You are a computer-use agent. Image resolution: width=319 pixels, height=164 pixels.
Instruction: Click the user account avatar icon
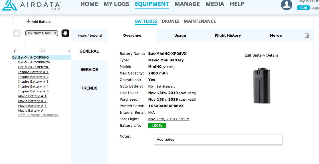(286, 5)
